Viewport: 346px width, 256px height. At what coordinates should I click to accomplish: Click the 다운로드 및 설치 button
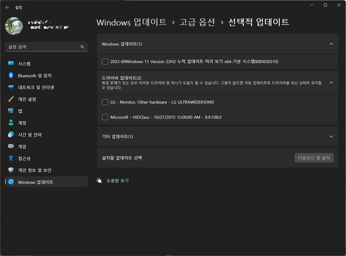314,158
